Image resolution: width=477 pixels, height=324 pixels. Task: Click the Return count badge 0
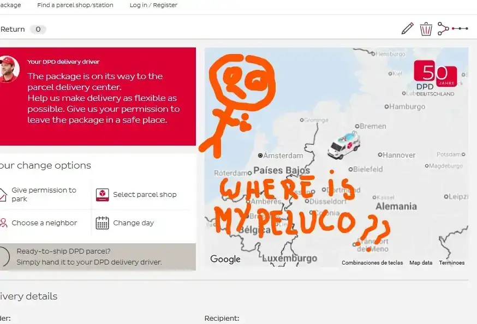coord(38,29)
